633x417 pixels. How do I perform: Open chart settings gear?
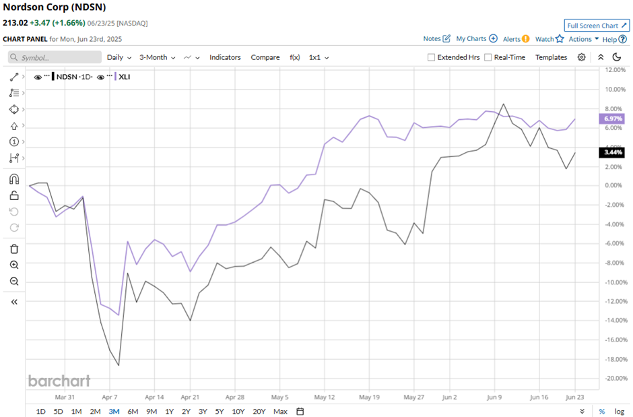click(582, 57)
